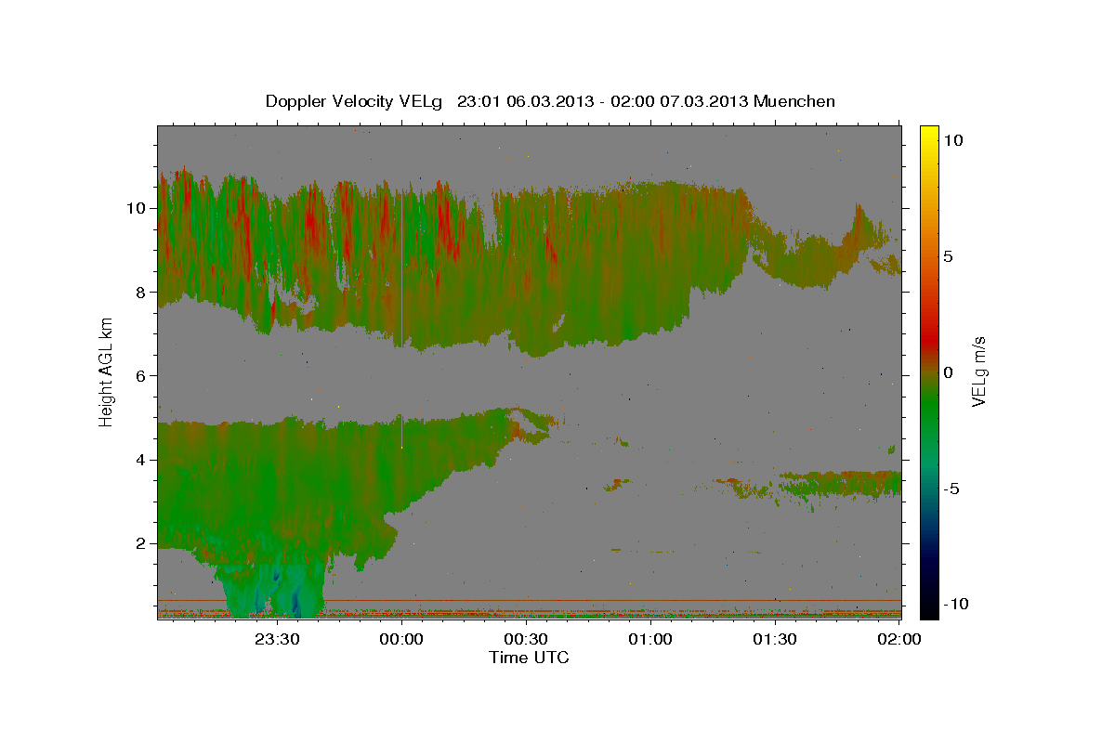The image size is (1115, 743).
Task: Click the 23:30 time tick label
Action: click(x=277, y=639)
